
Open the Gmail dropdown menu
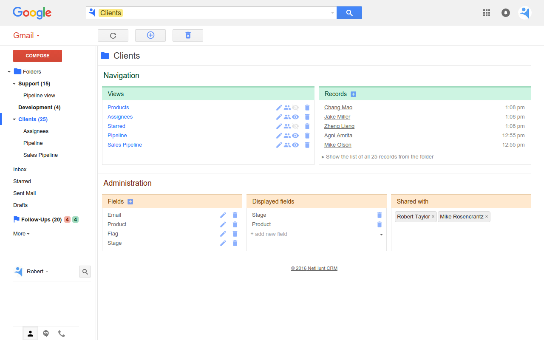click(x=26, y=36)
